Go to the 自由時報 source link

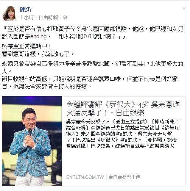coord(48,17)
